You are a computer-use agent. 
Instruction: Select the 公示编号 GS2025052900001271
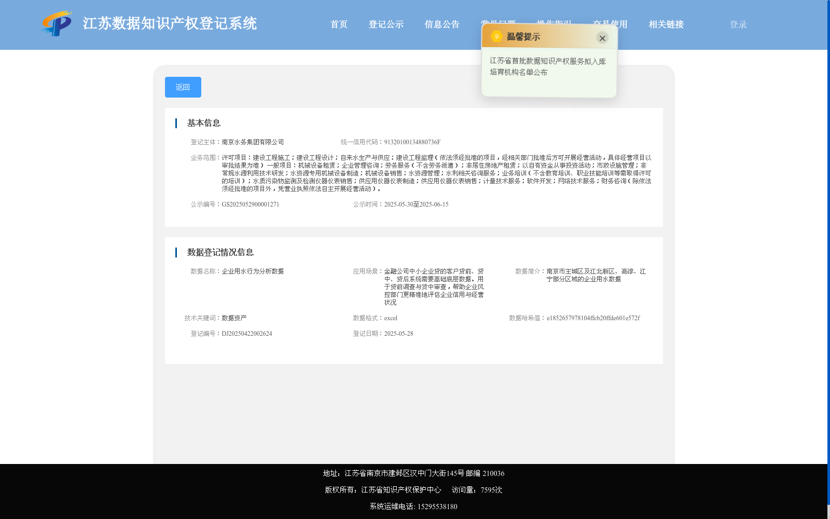tap(251, 204)
